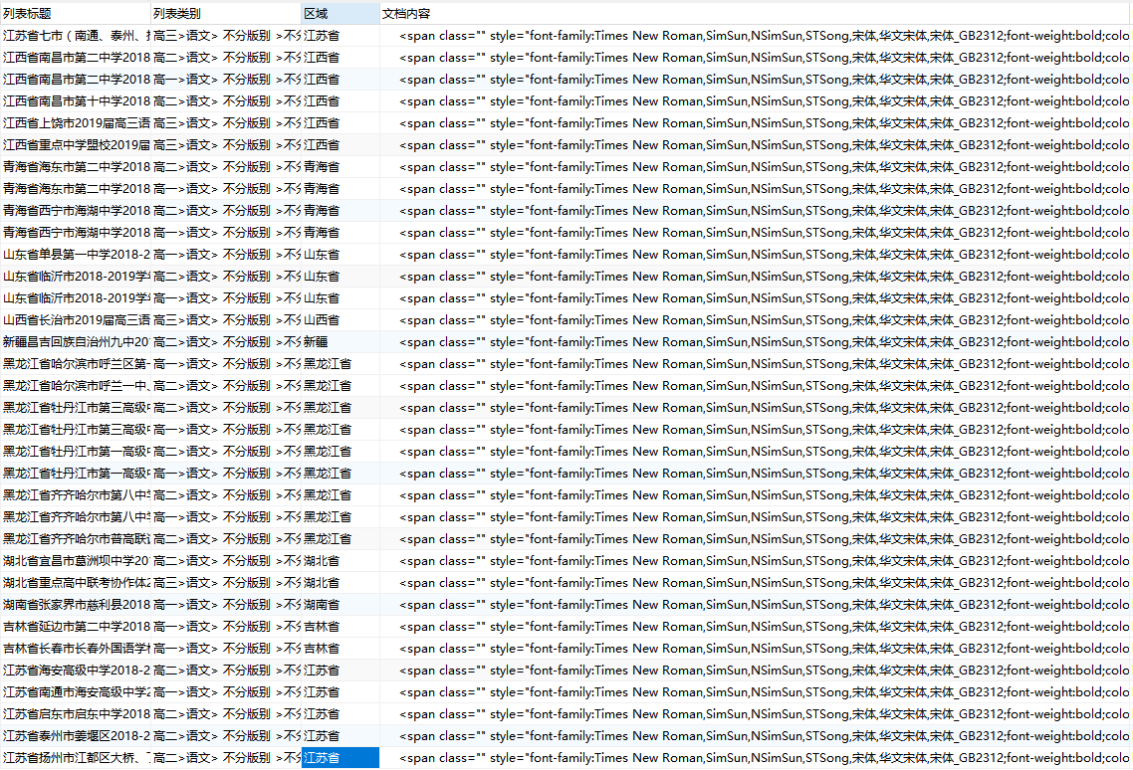The width and height of the screenshot is (1133, 770).
Task: Select title cell 山东省单县第一中学2018
Action: [x=76, y=255]
